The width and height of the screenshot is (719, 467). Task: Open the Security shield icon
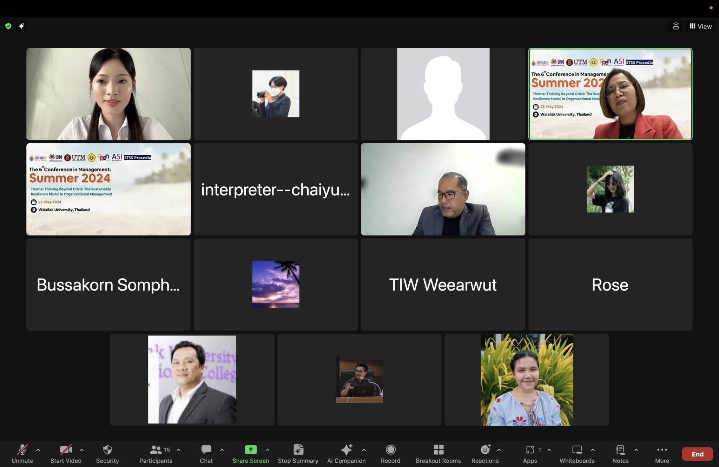click(x=107, y=450)
